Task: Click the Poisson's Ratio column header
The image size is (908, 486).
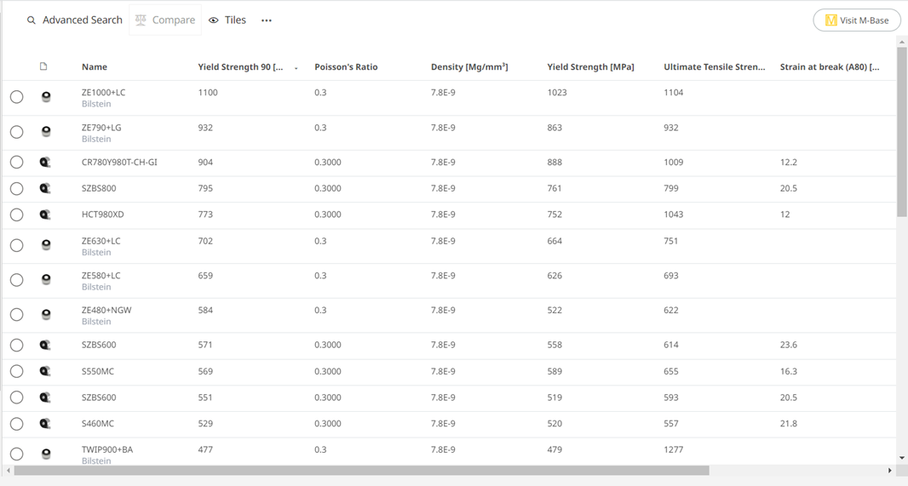Action: [x=346, y=67]
